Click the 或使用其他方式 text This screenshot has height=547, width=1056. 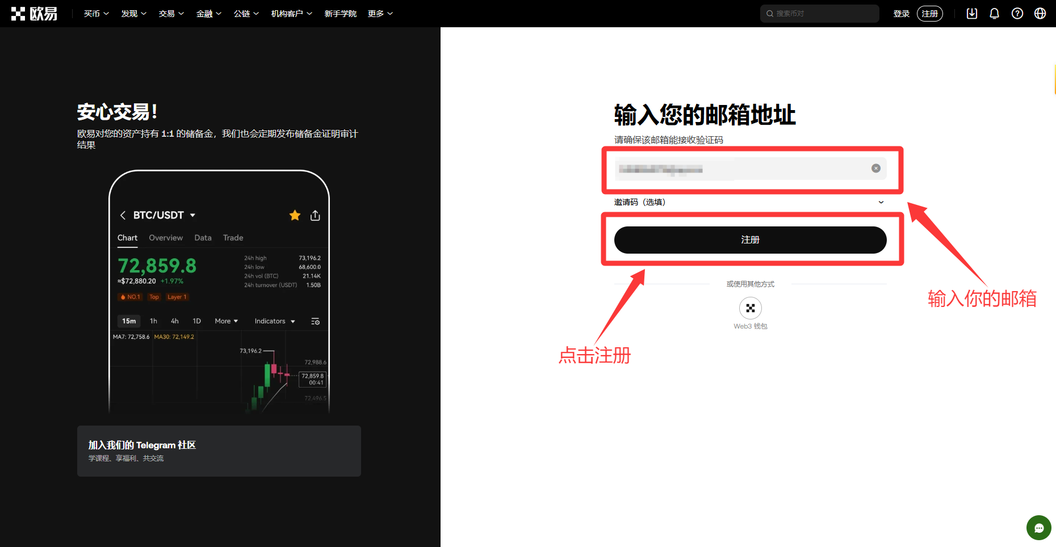pyautogui.click(x=750, y=284)
